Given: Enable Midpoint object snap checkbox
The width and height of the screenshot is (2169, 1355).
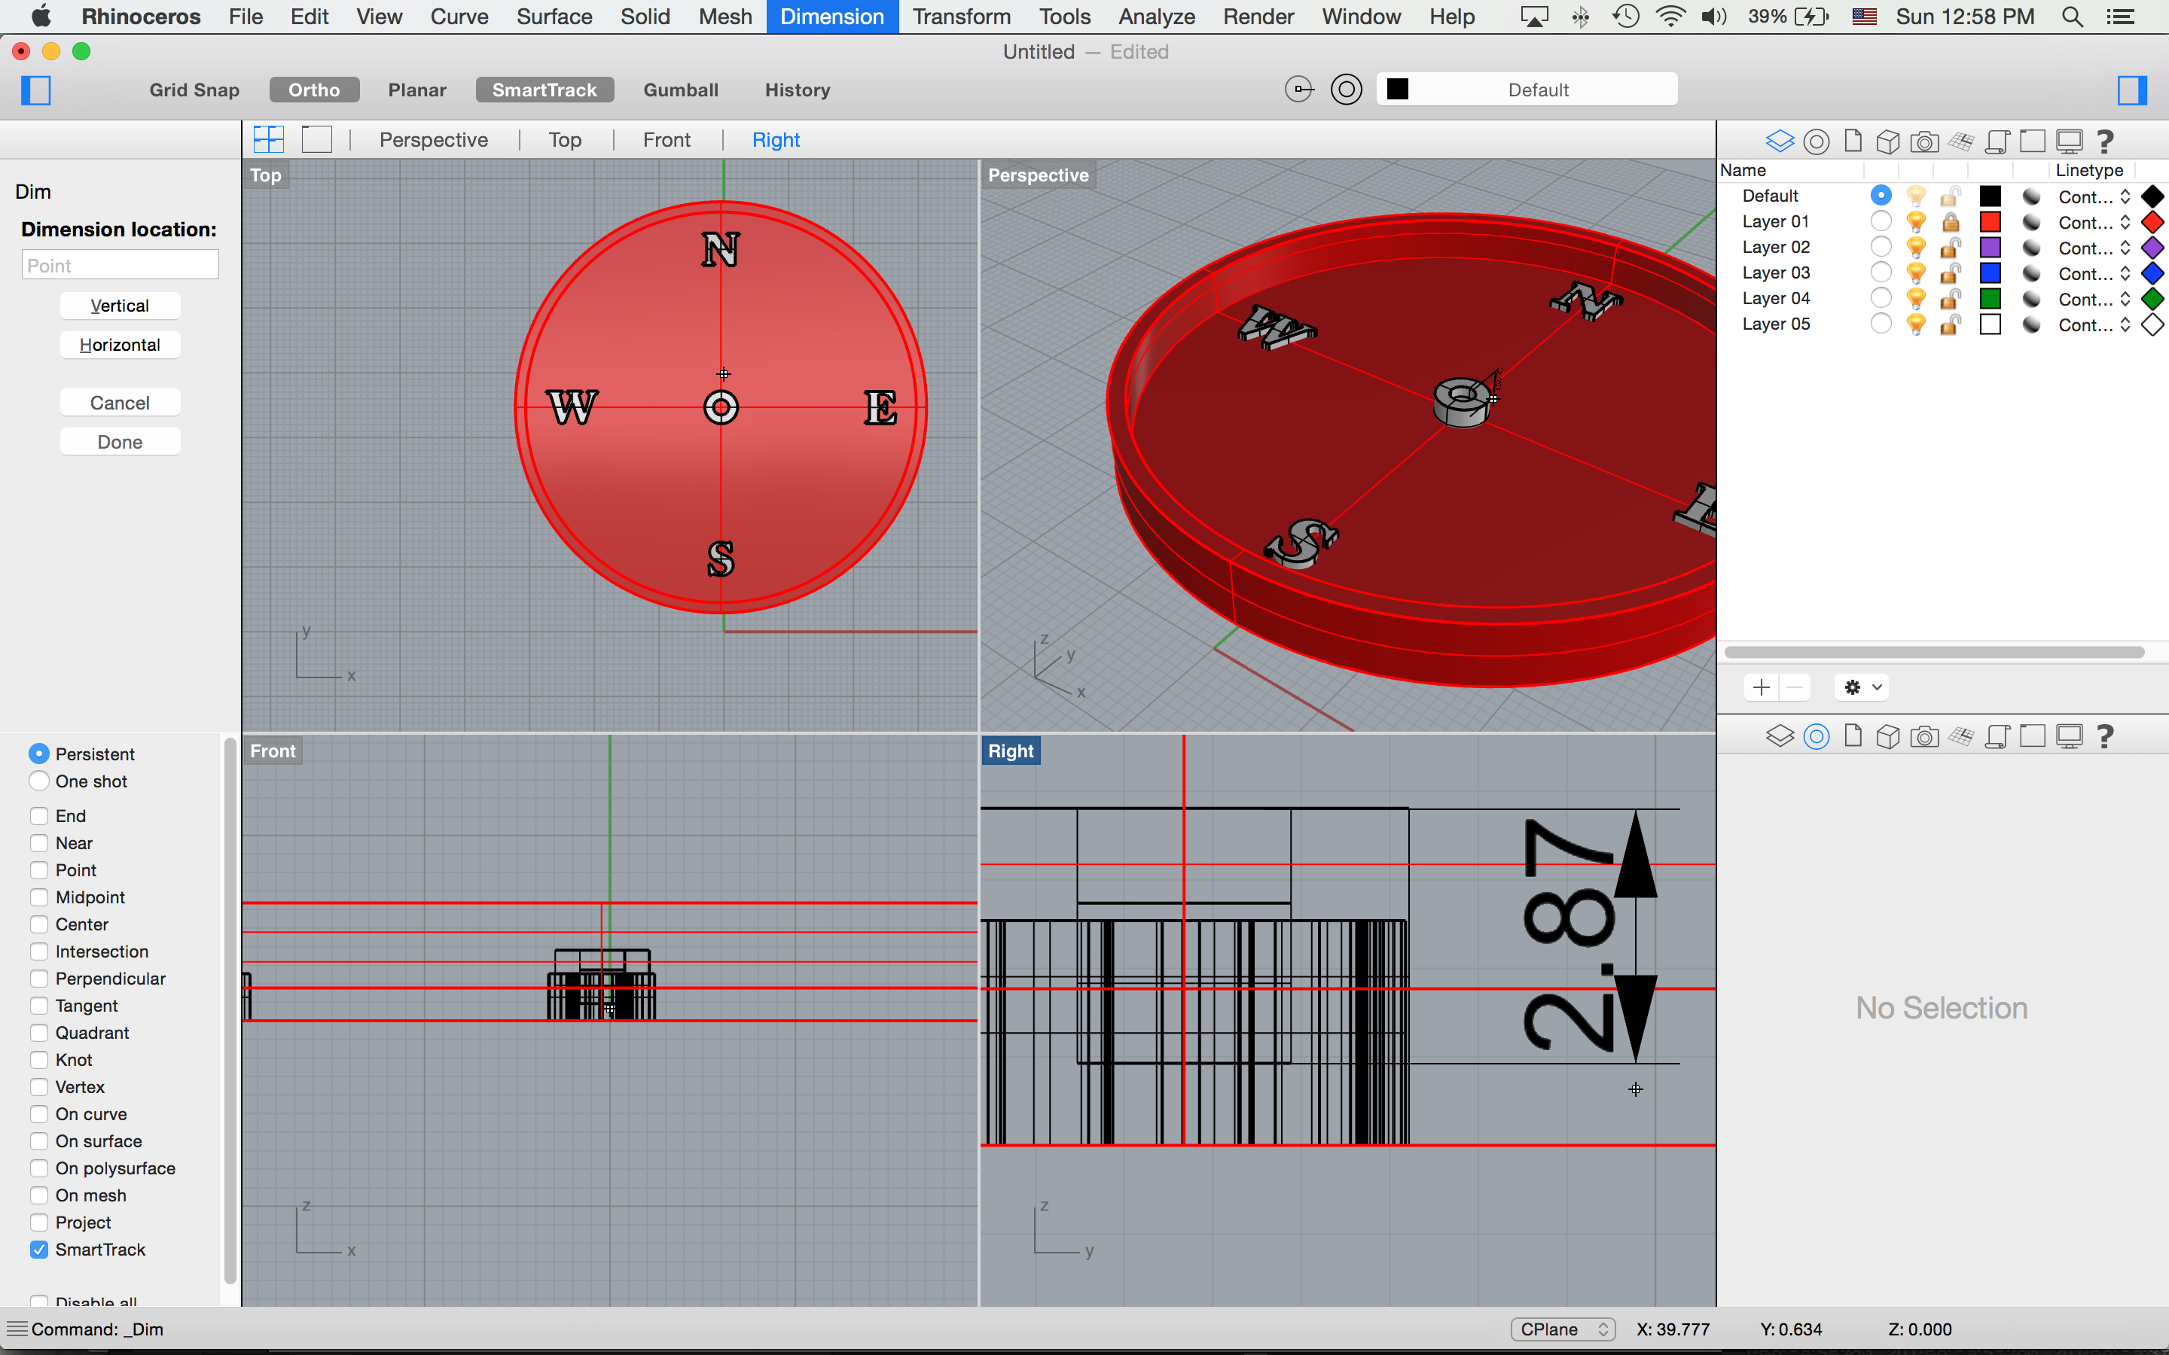Looking at the screenshot, I should (38, 897).
